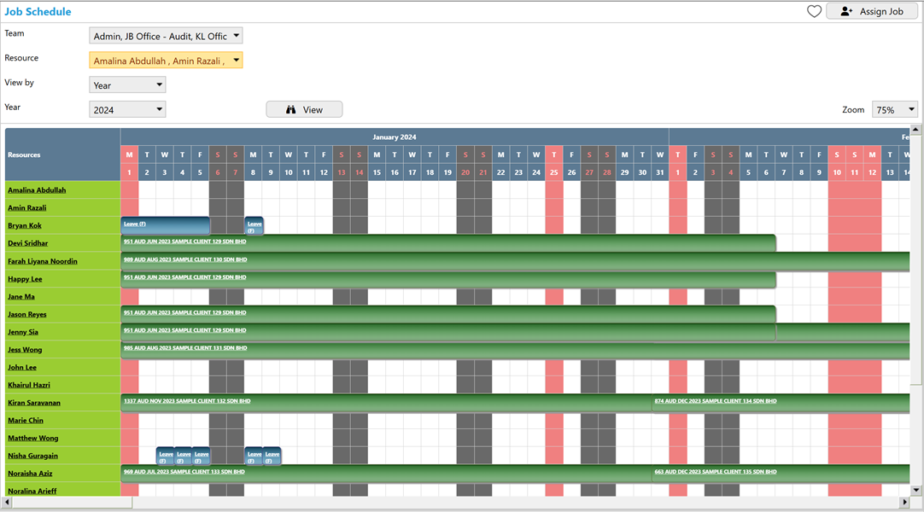Open the Resource selection dropdown
Viewport: 924px width, 512px height.
(237, 60)
